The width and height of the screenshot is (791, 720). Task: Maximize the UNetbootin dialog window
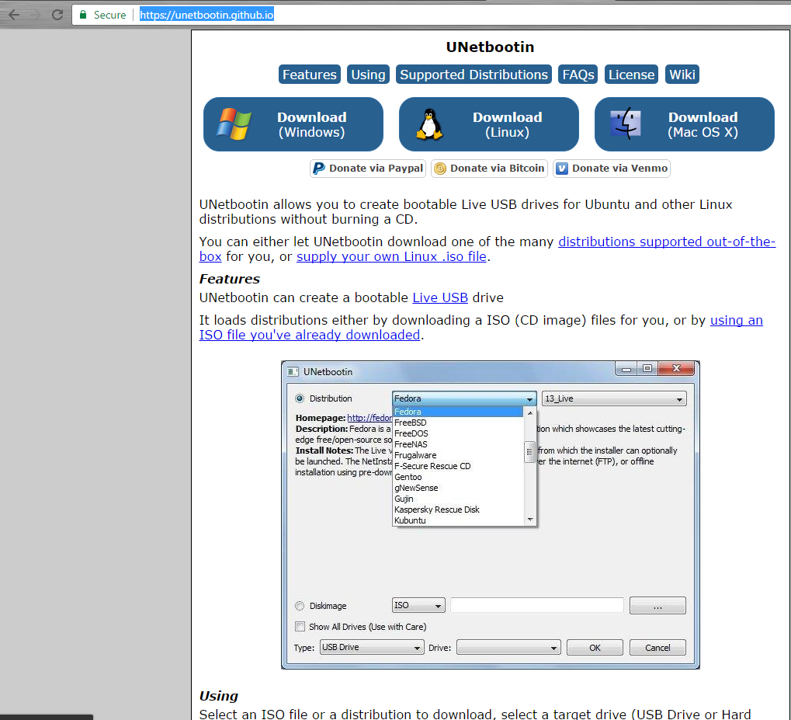point(647,369)
